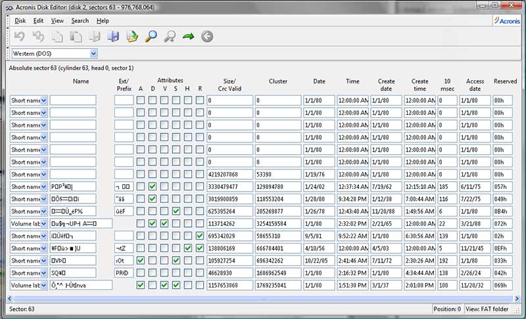This screenshot has width=526, height=319.
Task: Click the green Go to sector arrow
Action: coord(188,36)
